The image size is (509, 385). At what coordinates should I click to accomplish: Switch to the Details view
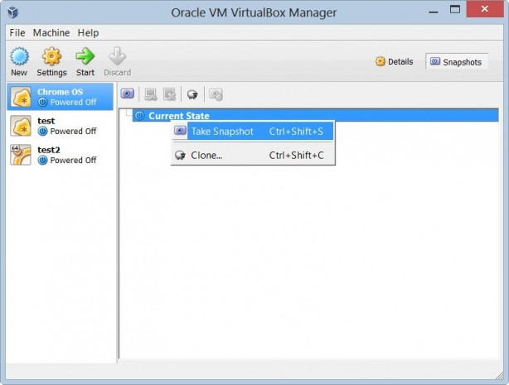tap(395, 61)
